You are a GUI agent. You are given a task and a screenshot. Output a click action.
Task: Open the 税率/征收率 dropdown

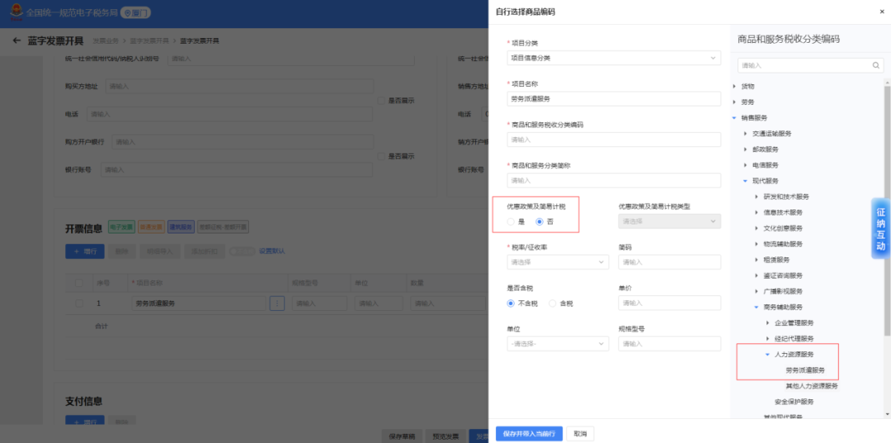point(558,262)
